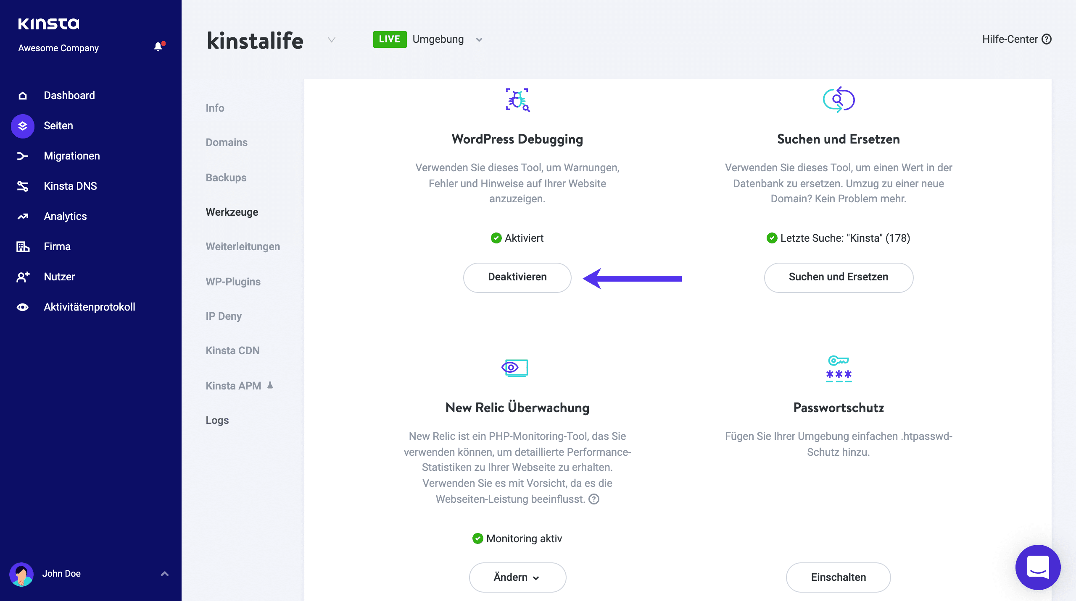Image resolution: width=1076 pixels, height=601 pixels.
Task: Open Kinsta DNS sidebar icon
Action: point(23,186)
